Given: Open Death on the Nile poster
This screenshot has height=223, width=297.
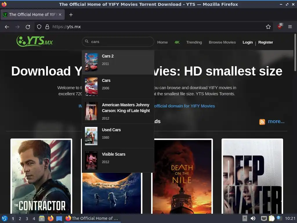Looking at the screenshot, I should pos(182,176).
